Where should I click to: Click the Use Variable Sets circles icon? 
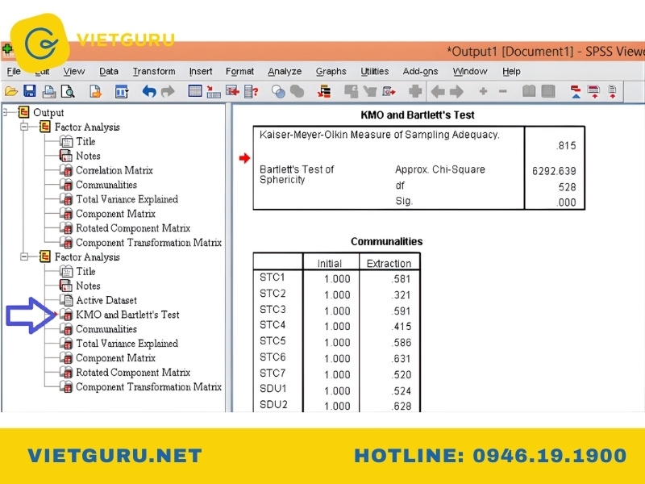tap(278, 91)
